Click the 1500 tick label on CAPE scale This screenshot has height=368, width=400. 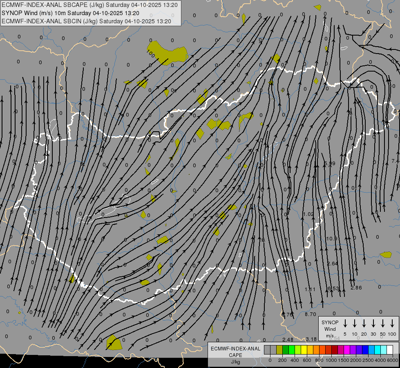344,360
